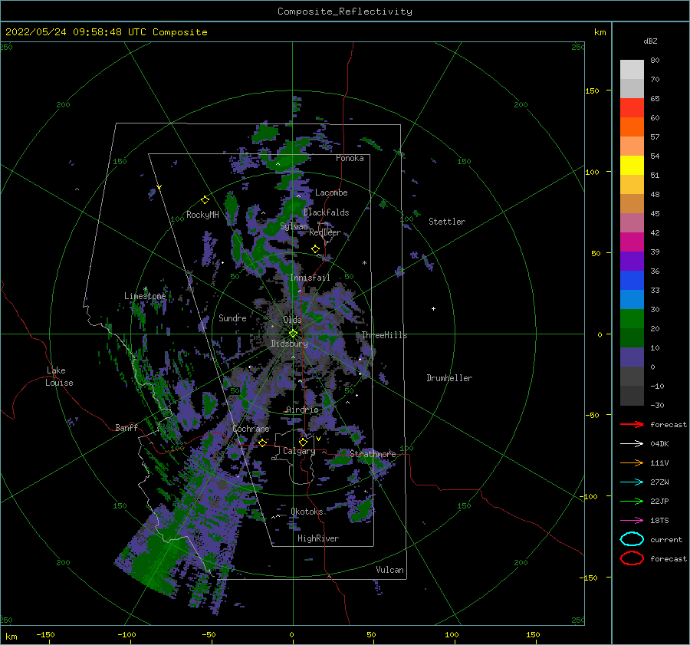
Task: Select the Airdrie label
Action: click(302, 410)
